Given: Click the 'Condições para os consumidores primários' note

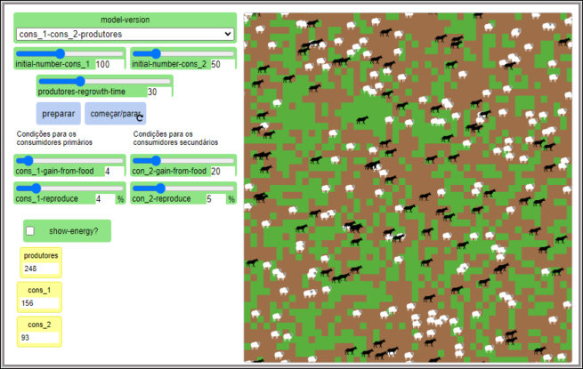Looking at the screenshot, I should coord(54,138).
